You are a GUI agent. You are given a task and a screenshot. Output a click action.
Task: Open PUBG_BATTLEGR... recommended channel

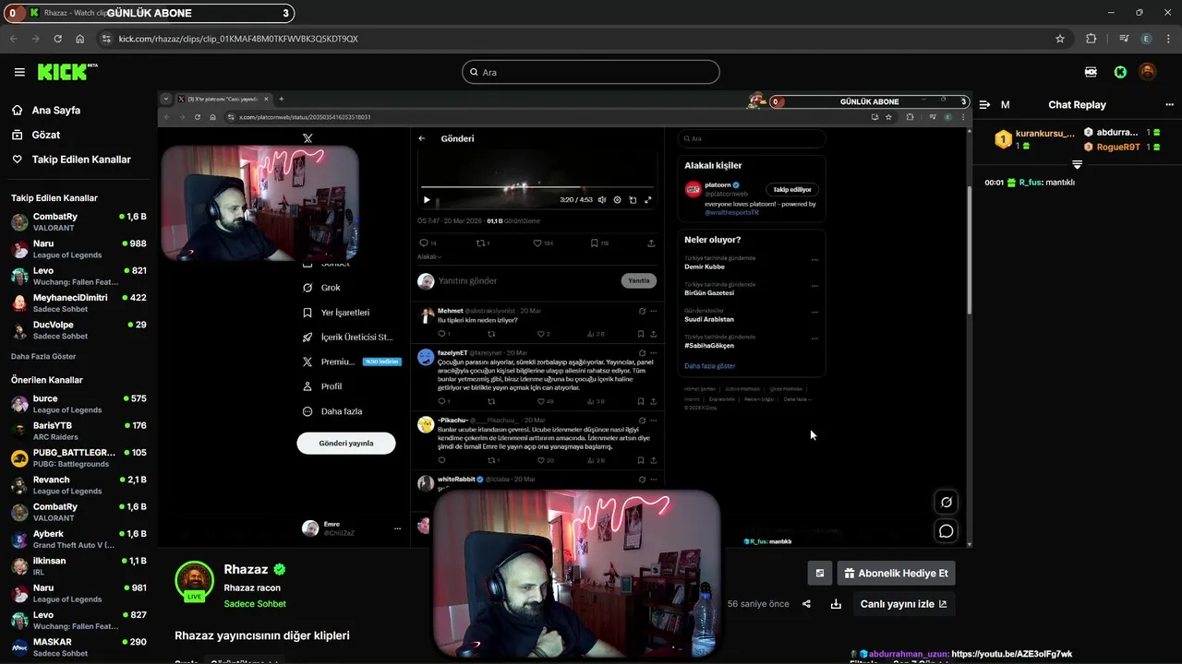pos(78,457)
